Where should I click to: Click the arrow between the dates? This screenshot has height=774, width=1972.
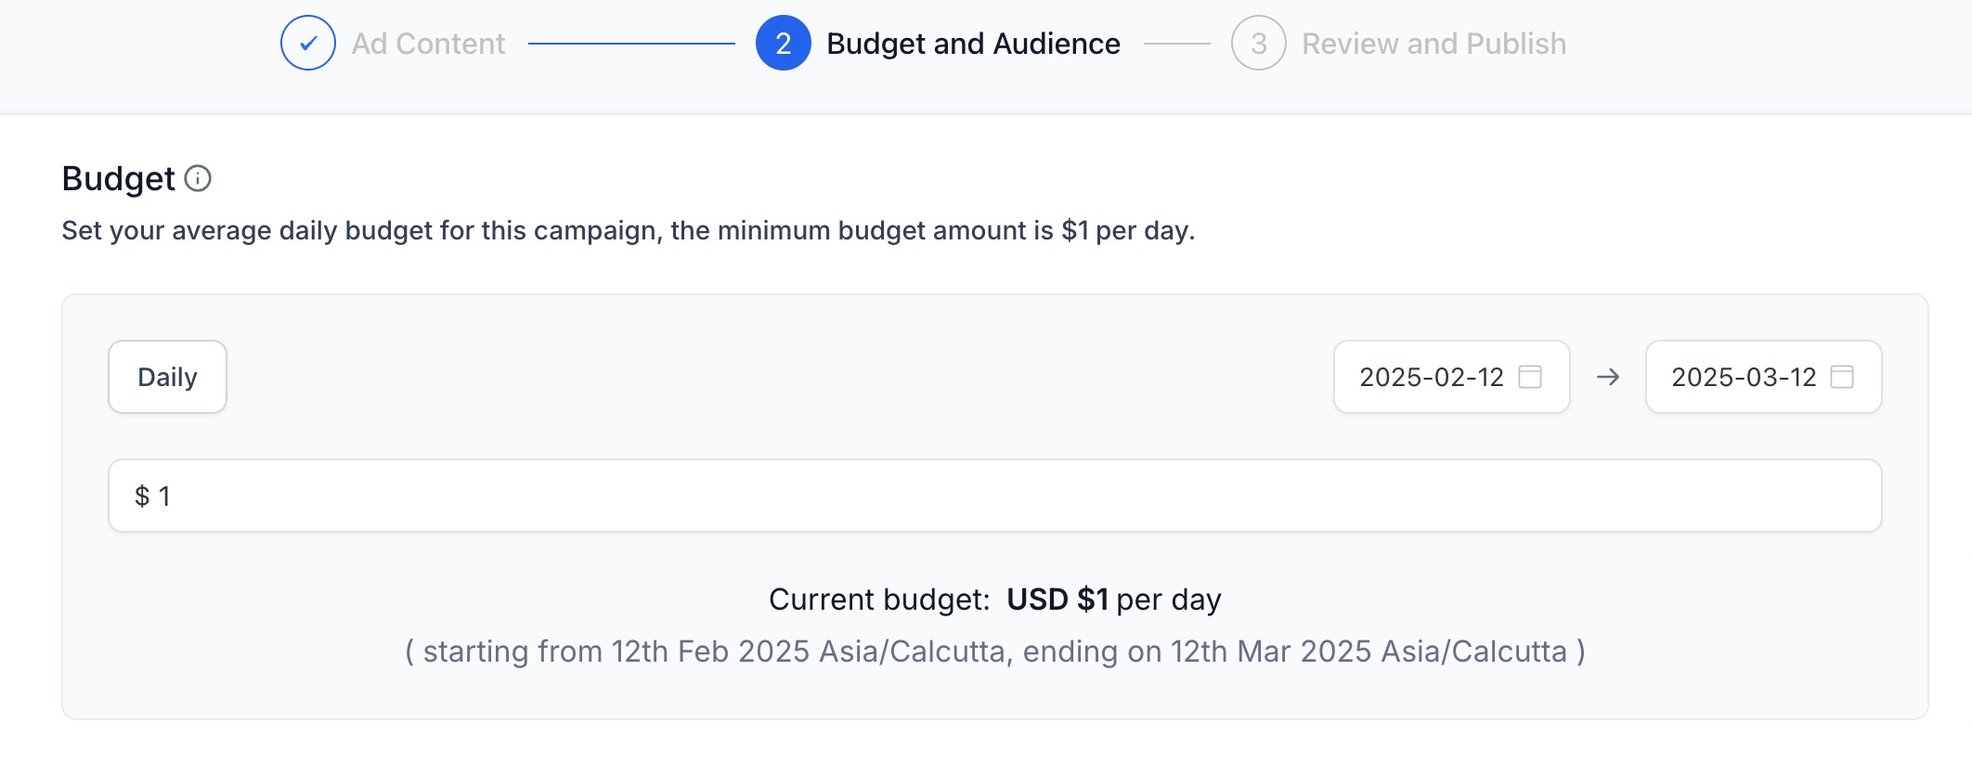(1608, 377)
